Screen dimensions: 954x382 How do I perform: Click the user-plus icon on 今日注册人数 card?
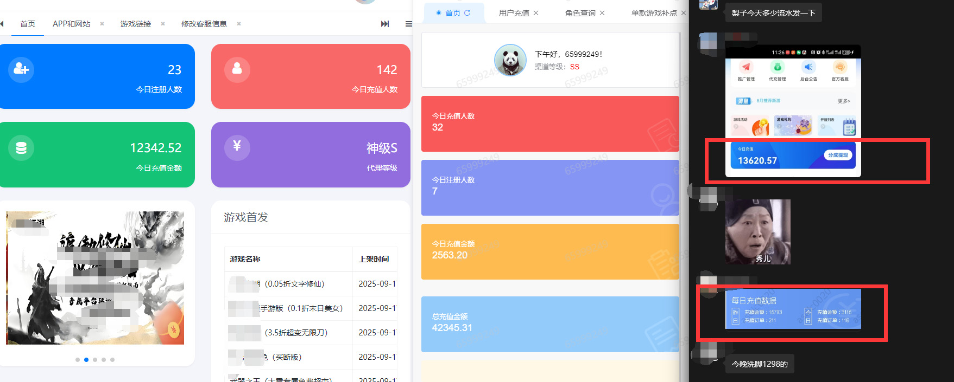click(x=21, y=69)
